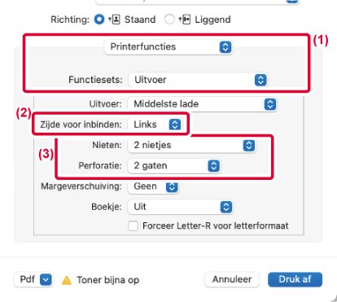Click the toner warning triangle icon

(67, 280)
